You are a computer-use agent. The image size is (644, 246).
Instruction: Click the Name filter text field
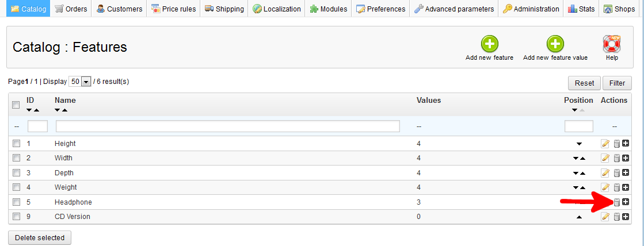227,126
